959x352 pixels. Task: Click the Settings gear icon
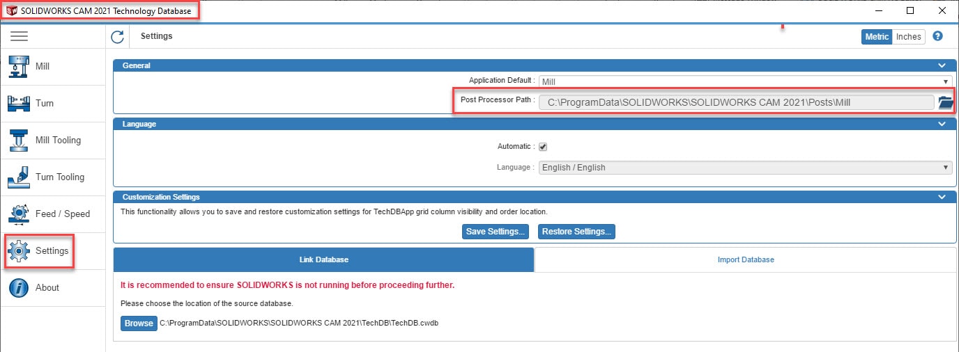pyautogui.click(x=17, y=250)
